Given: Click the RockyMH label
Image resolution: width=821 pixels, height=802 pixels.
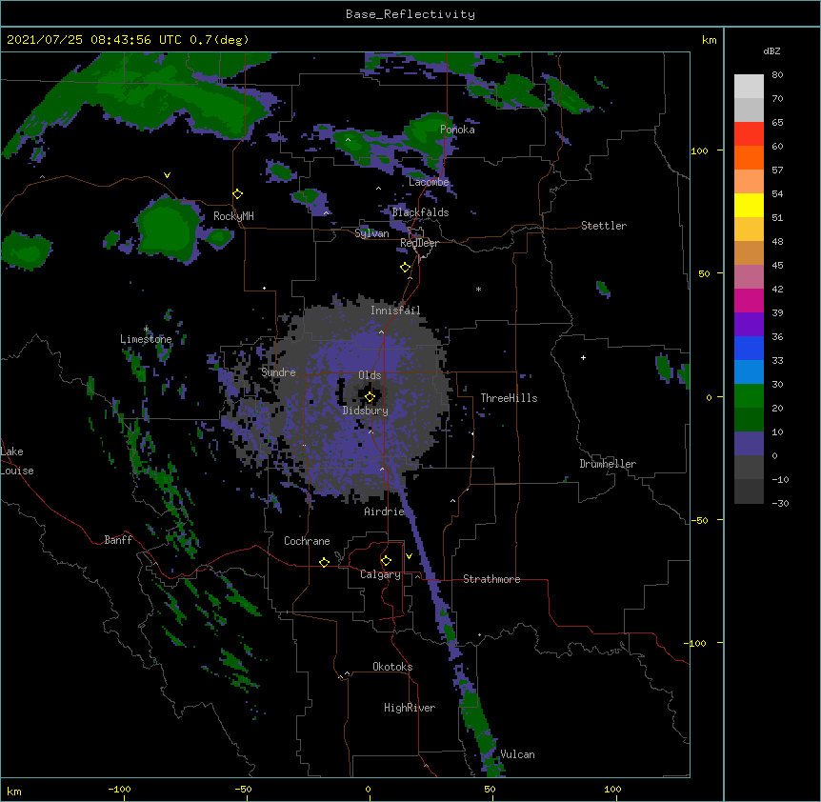Looking at the screenshot, I should (x=233, y=216).
